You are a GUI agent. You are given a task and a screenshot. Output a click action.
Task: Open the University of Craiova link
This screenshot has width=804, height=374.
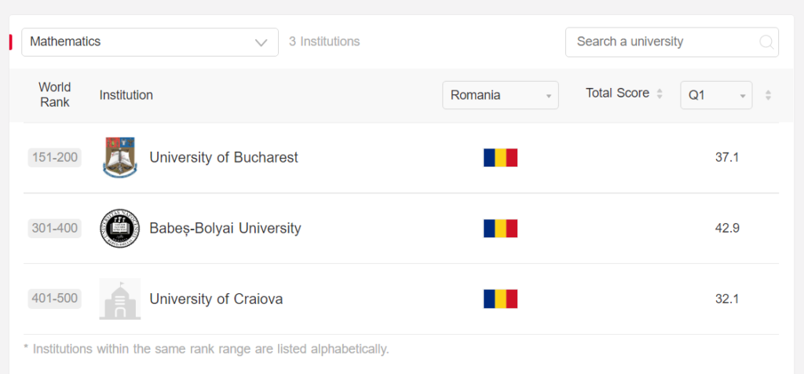click(216, 299)
